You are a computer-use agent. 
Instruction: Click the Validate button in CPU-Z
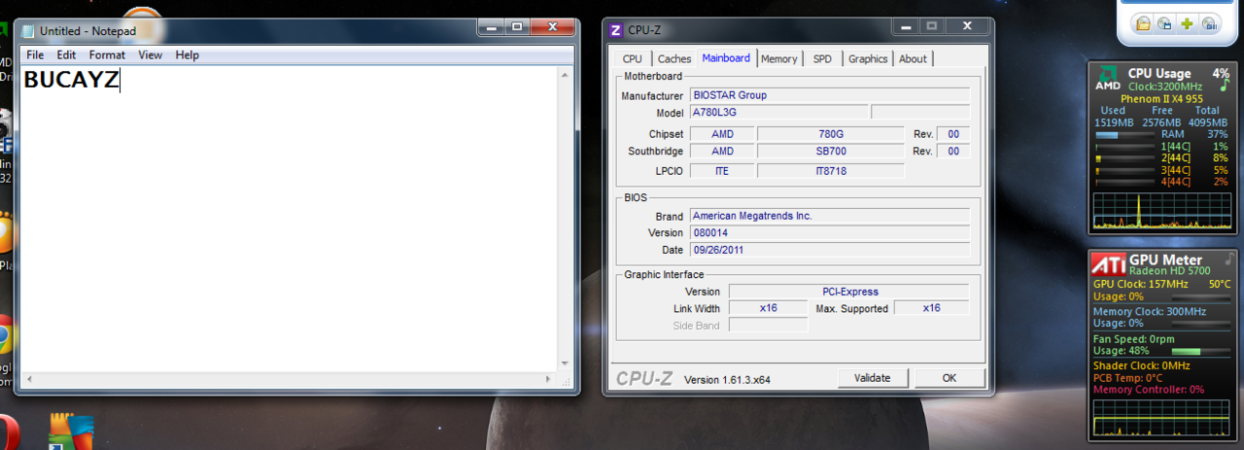coord(873,377)
